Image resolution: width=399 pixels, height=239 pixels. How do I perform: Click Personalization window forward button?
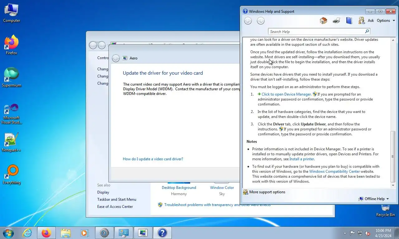pyautogui.click(x=102, y=45)
